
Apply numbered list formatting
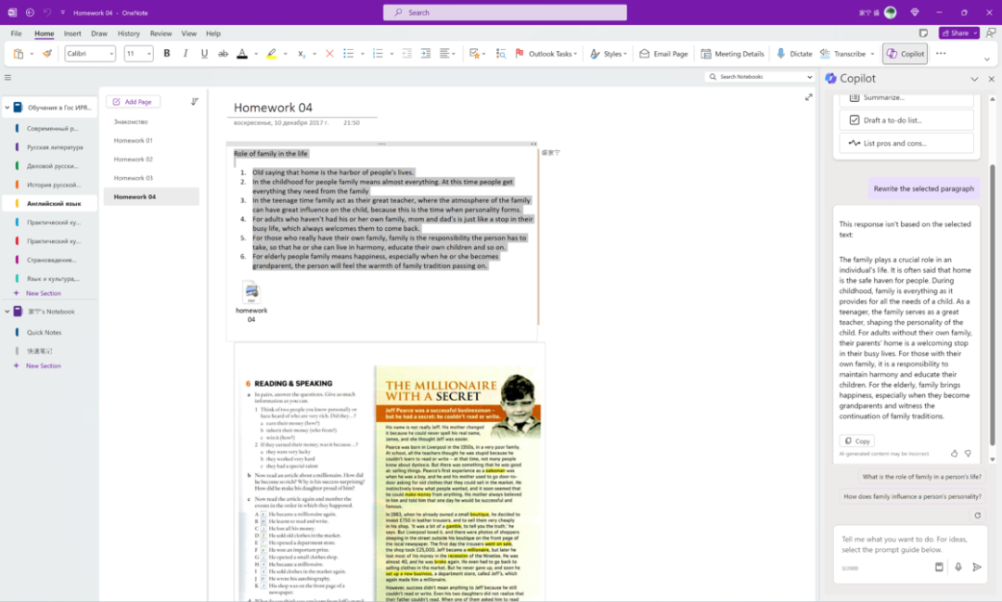378,54
